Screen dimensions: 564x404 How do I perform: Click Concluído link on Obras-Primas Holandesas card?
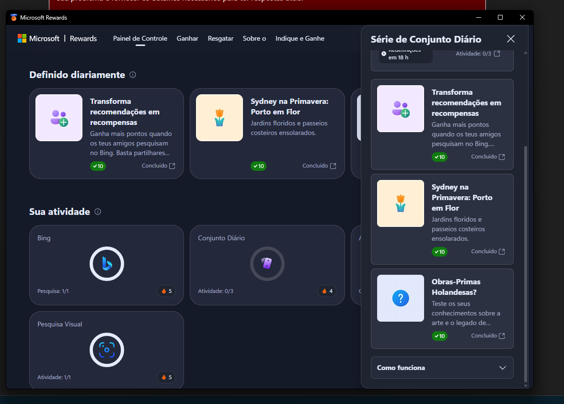click(488, 336)
